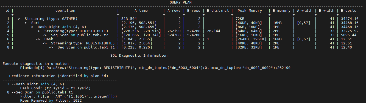Click Peak Memory value [64KB, 64KB]

(x=248, y=31)
